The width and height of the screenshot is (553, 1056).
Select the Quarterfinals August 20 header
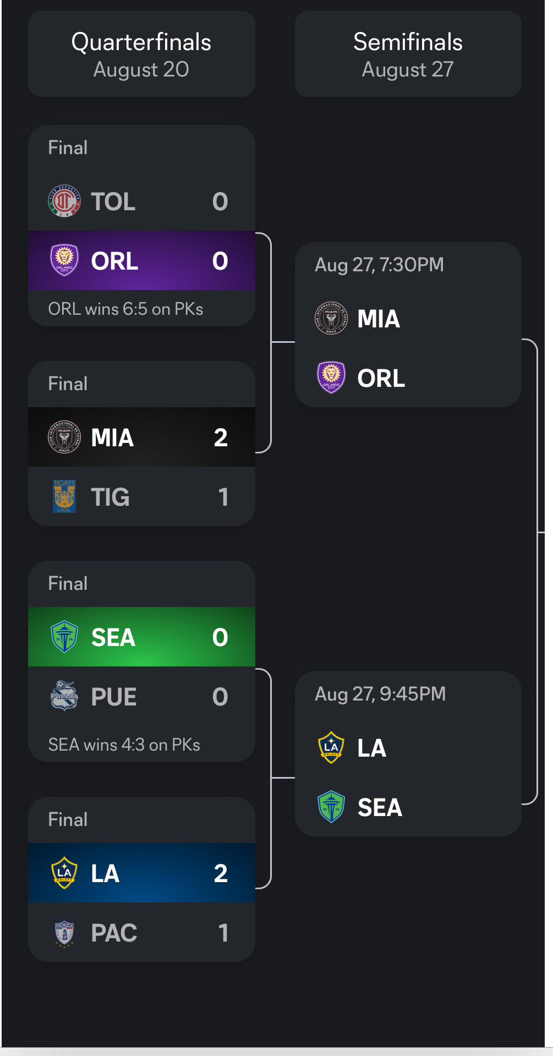[141, 54]
